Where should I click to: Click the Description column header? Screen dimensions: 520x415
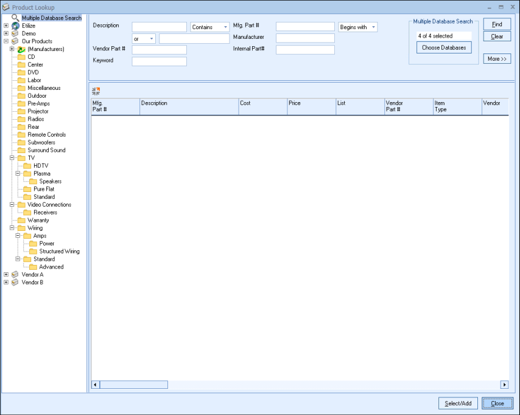(189, 106)
